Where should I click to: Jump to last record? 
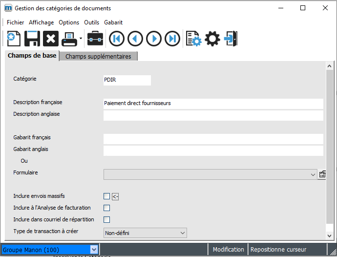[x=172, y=38]
